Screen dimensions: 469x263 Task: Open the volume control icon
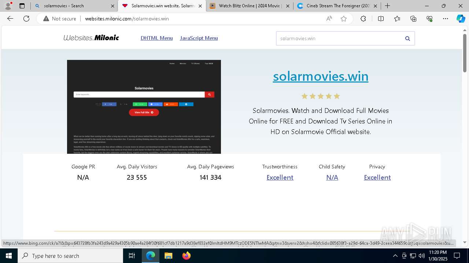[422, 256]
